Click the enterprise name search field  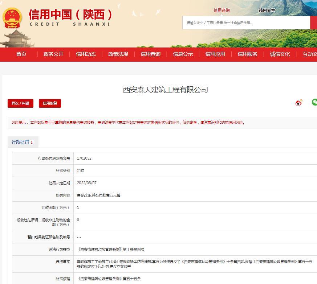tap(246, 23)
